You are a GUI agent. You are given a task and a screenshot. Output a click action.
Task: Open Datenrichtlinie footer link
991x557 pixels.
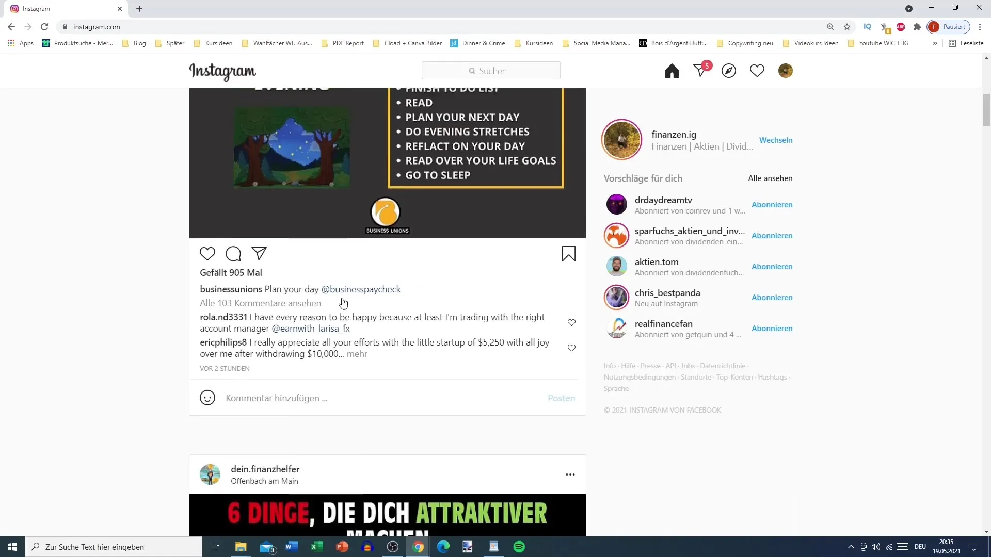point(723,366)
